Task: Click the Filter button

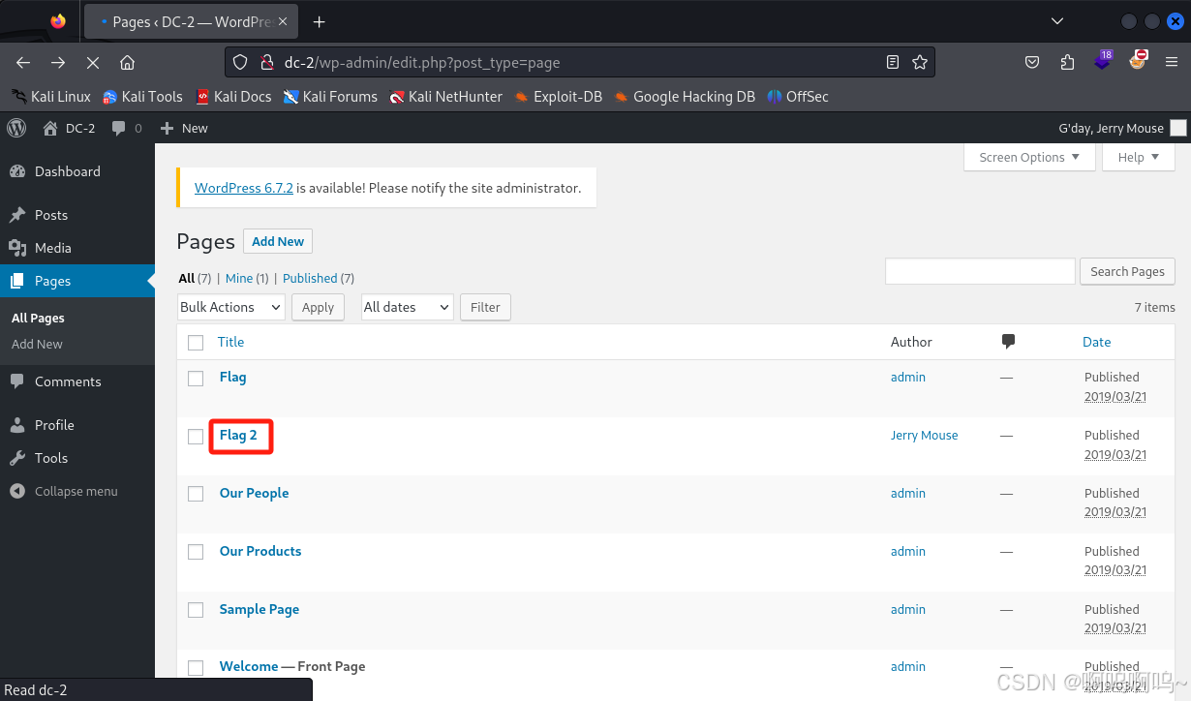Action: [485, 307]
